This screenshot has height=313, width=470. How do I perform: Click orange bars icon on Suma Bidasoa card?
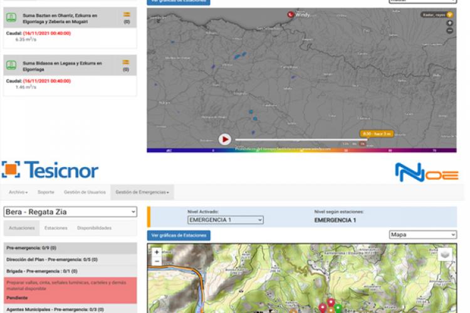[126, 63]
